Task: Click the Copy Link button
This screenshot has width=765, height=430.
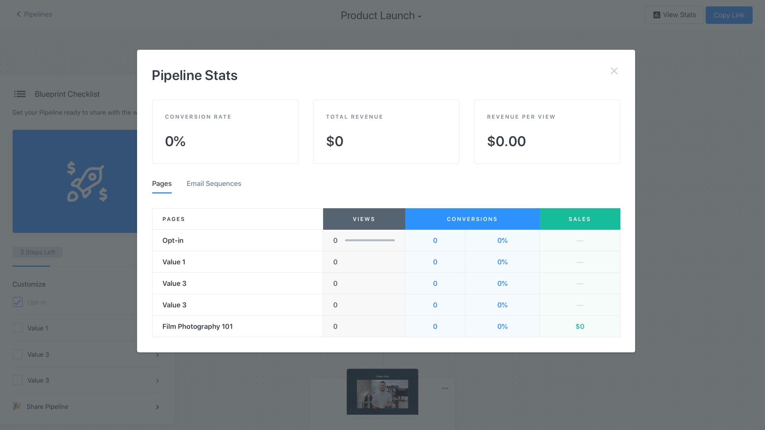Action: click(729, 15)
